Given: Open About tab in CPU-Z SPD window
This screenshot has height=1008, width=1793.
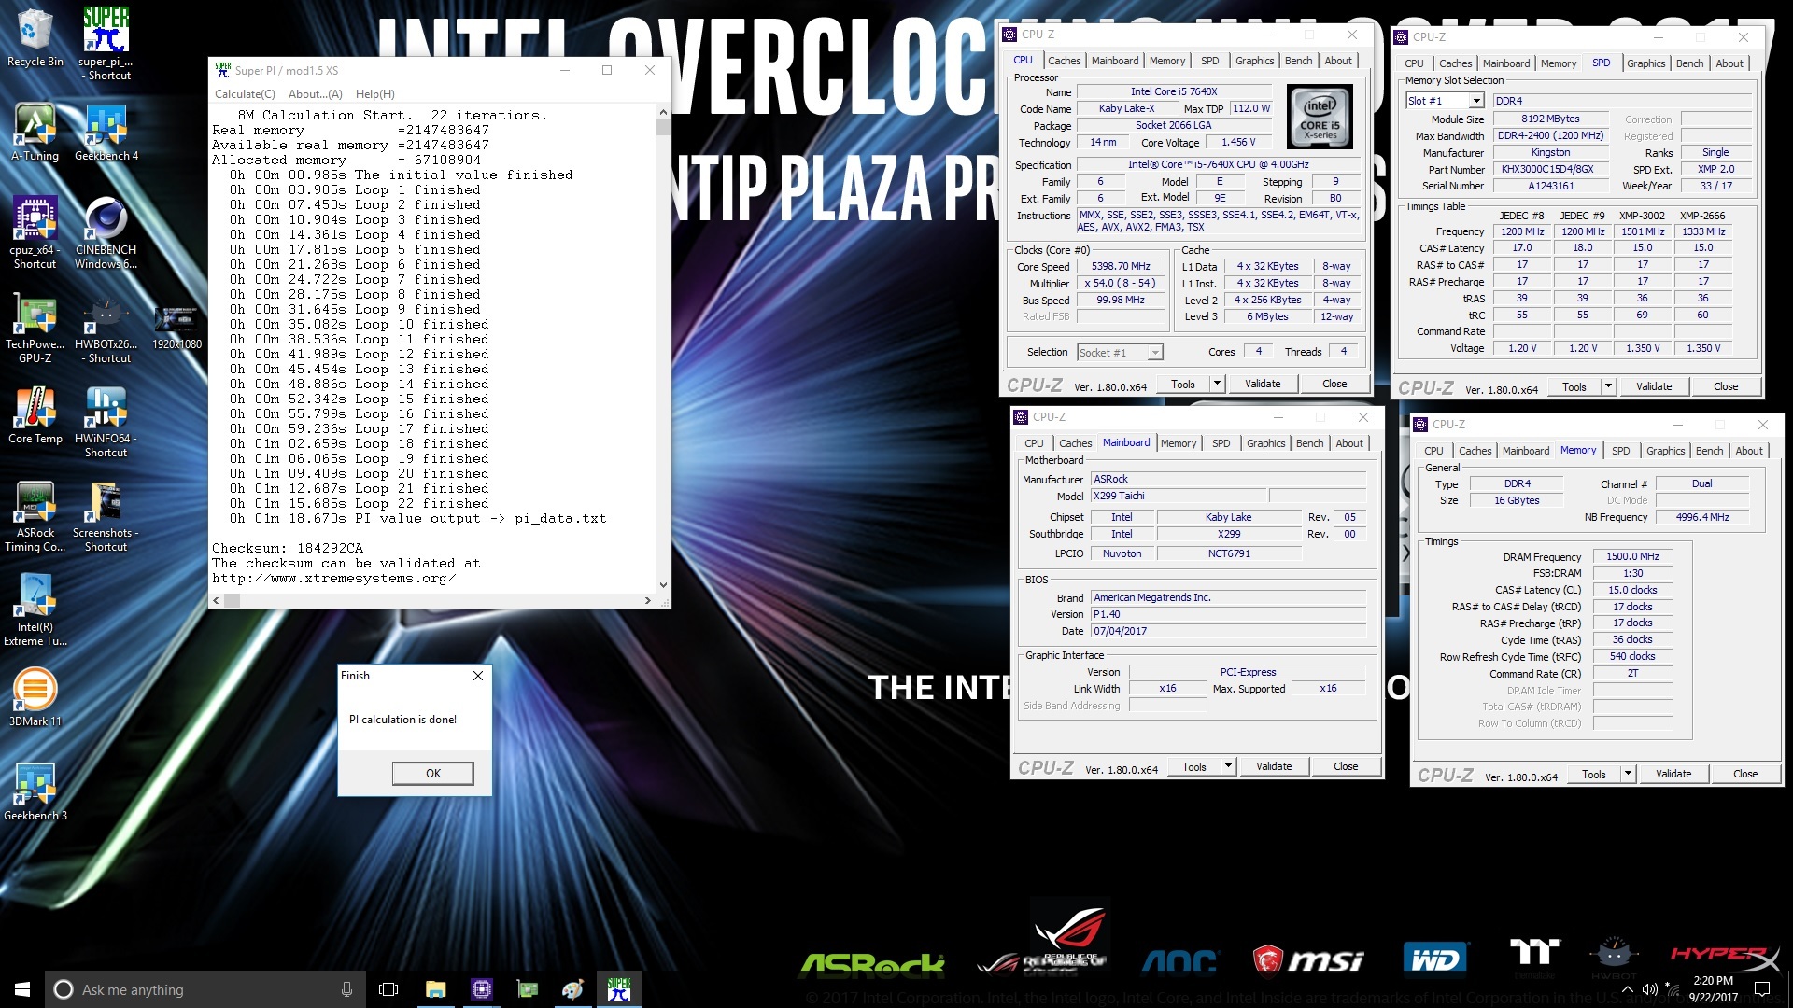Looking at the screenshot, I should tap(1729, 63).
